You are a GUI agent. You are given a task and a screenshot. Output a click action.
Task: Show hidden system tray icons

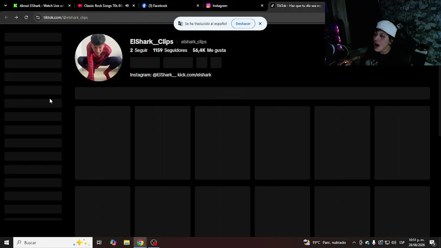pos(354,242)
